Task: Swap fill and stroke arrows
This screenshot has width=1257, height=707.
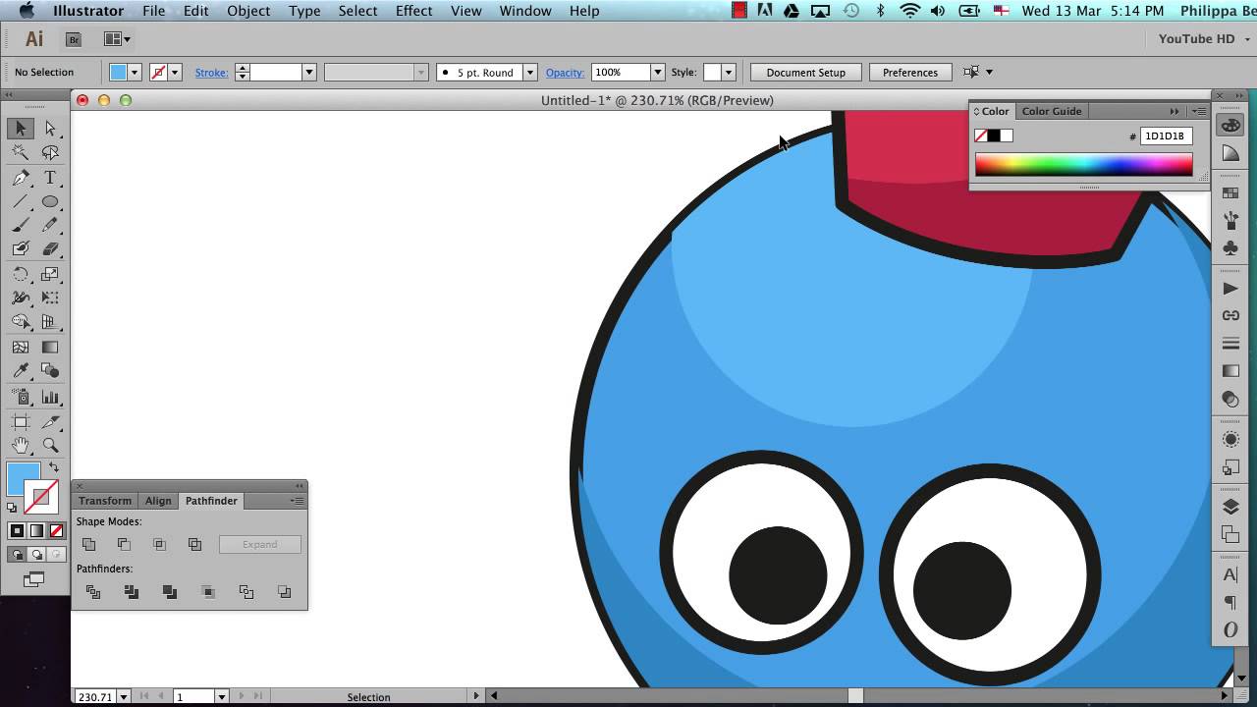Action: coord(55,468)
